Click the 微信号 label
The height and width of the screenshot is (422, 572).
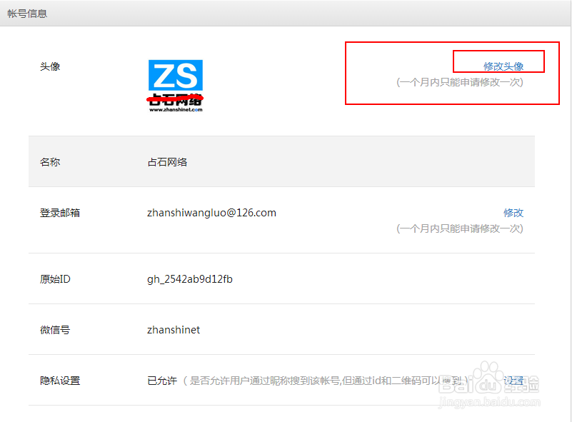[x=56, y=330]
